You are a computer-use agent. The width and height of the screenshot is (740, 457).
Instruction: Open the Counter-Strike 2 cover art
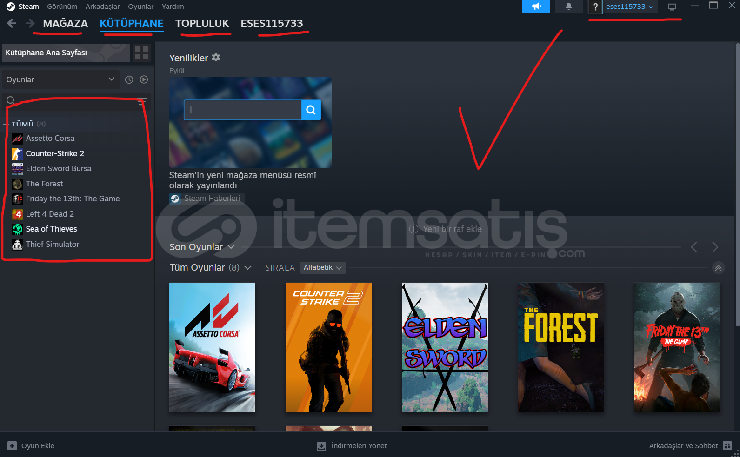click(x=328, y=347)
